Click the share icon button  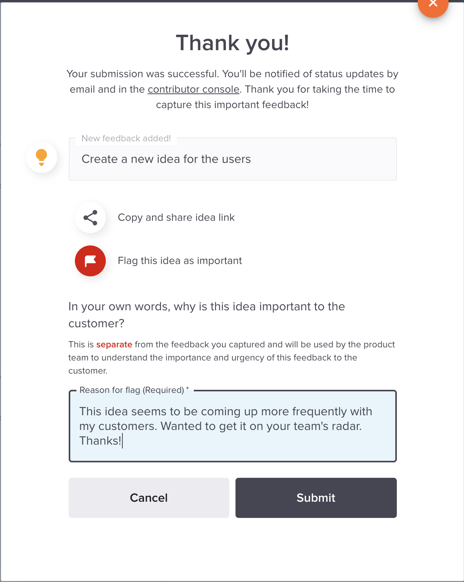[90, 218]
